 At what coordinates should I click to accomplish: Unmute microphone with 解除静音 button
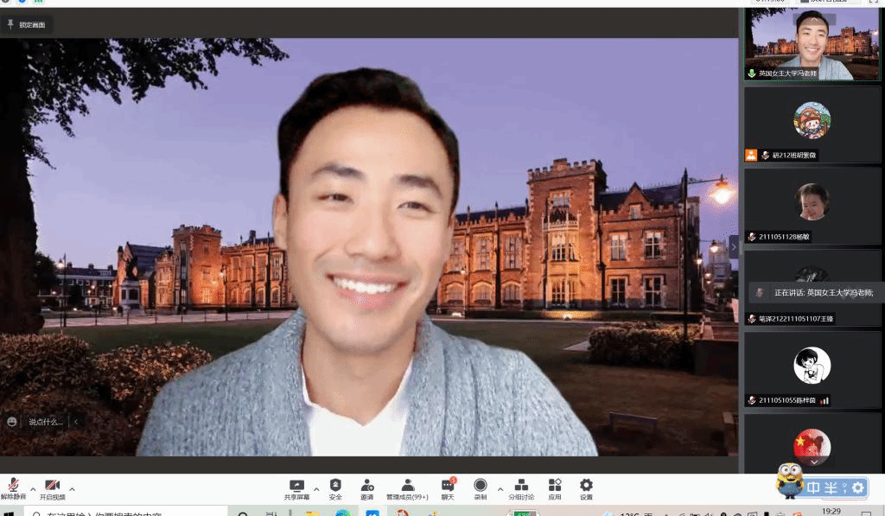point(14,488)
